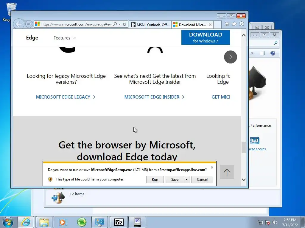Click the partially visible GET MICR link

[221, 97]
